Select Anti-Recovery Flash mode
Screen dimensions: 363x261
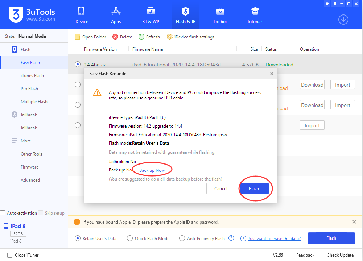point(182,238)
